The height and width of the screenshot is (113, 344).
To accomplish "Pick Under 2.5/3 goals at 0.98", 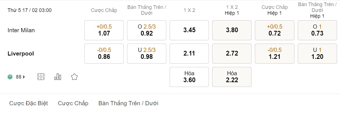I will tap(147, 53).
